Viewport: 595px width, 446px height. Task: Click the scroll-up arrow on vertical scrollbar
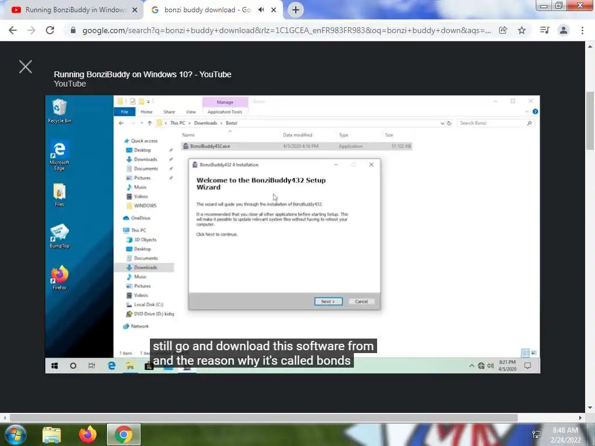pyautogui.click(x=590, y=46)
